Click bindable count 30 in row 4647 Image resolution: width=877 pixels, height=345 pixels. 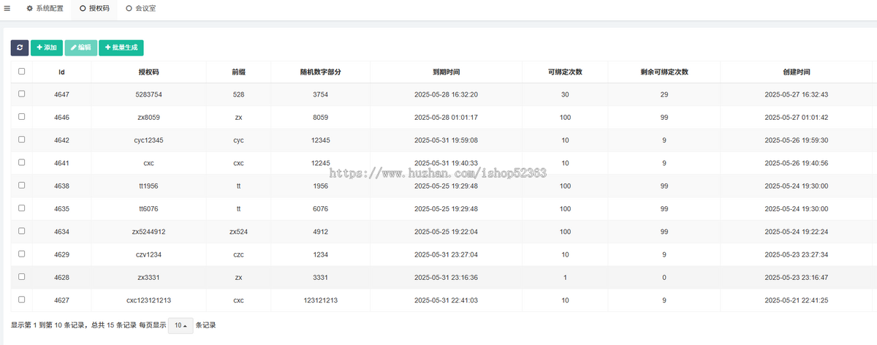565,94
